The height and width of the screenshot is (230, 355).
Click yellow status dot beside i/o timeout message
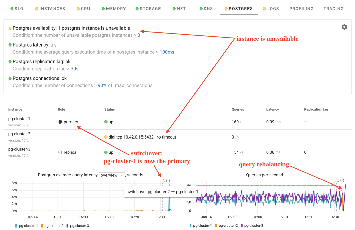click(x=106, y=137)
